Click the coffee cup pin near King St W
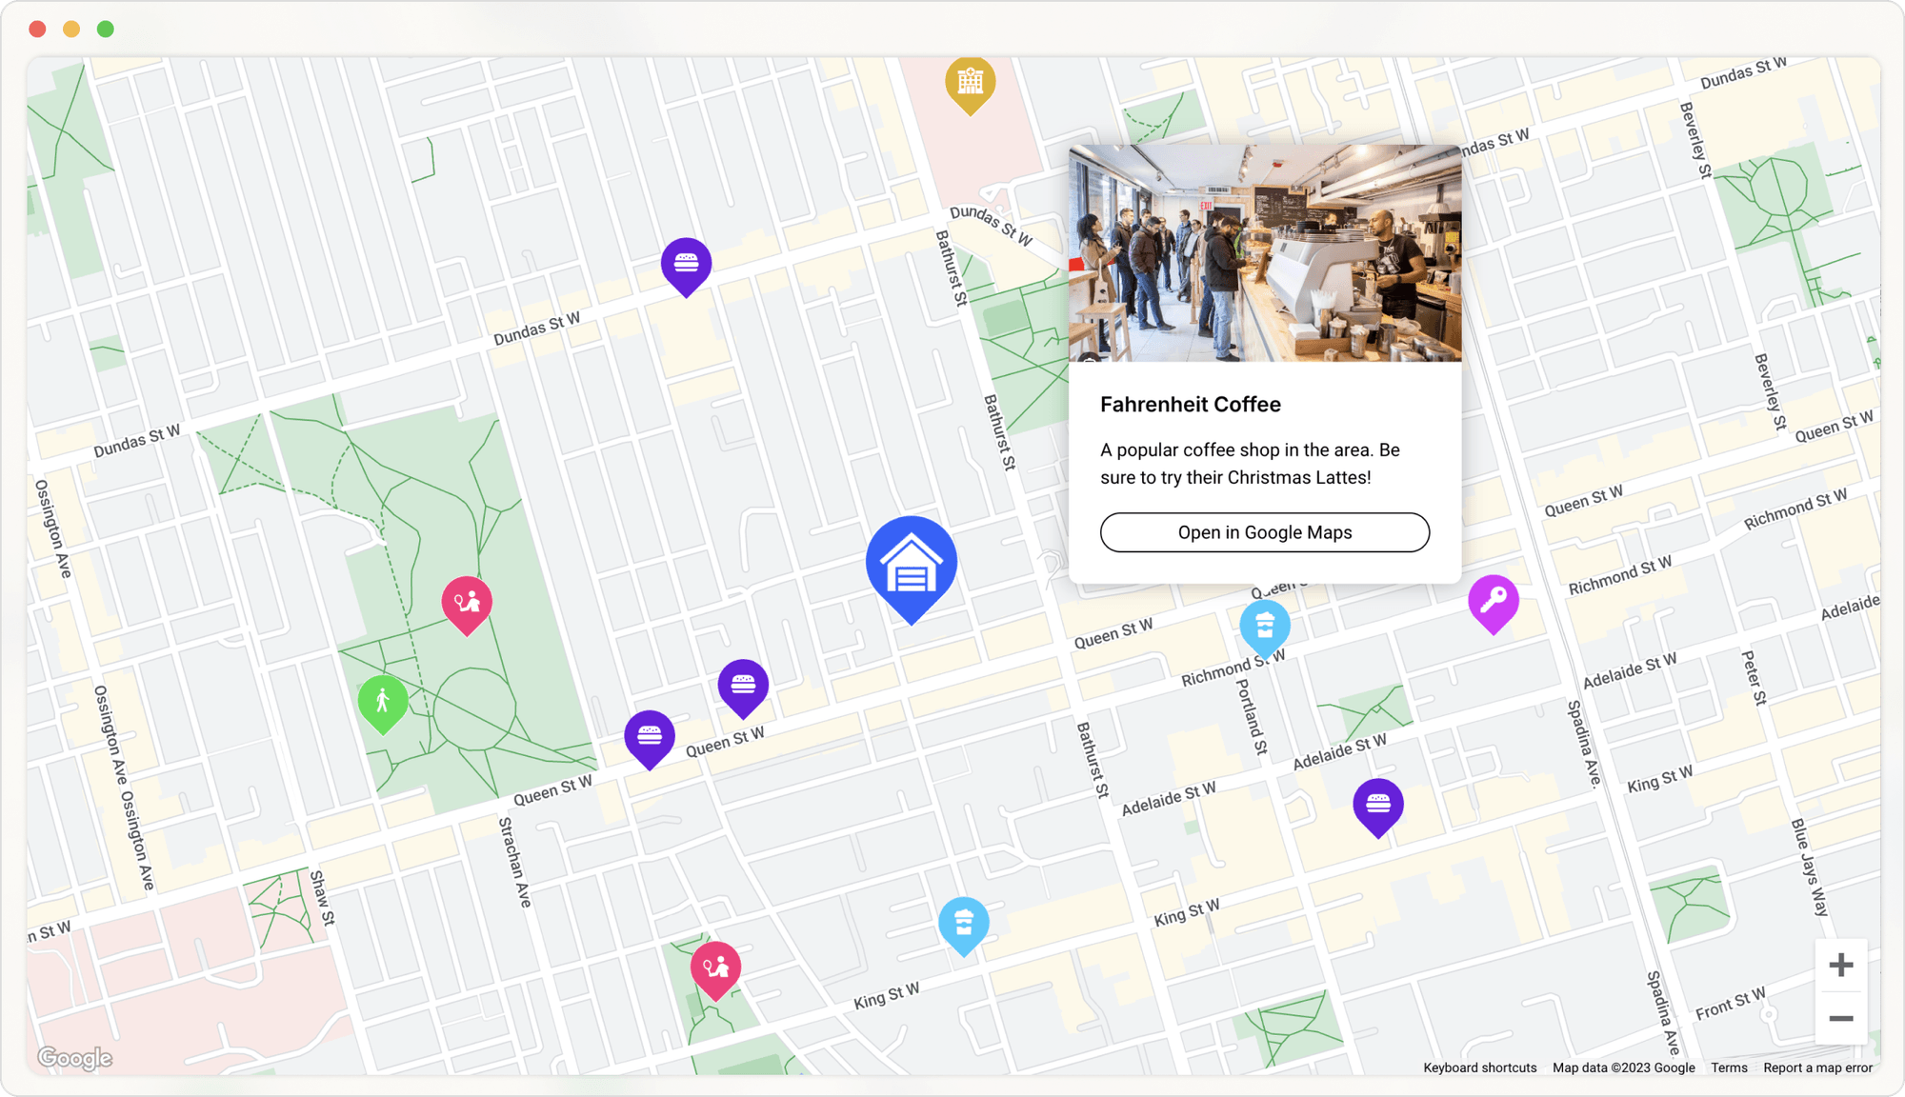The image size is (1905, 1097). coord(964,922)
